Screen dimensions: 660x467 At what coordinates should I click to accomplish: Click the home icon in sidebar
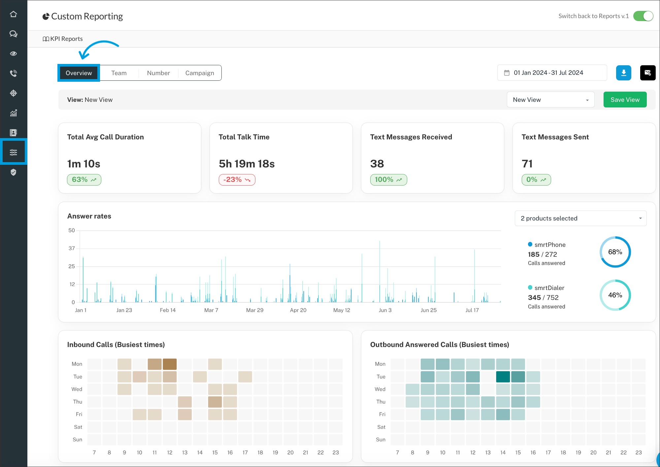tap(13, 14)
